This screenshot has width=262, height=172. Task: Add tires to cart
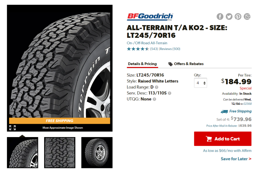[x=223, y=139]
